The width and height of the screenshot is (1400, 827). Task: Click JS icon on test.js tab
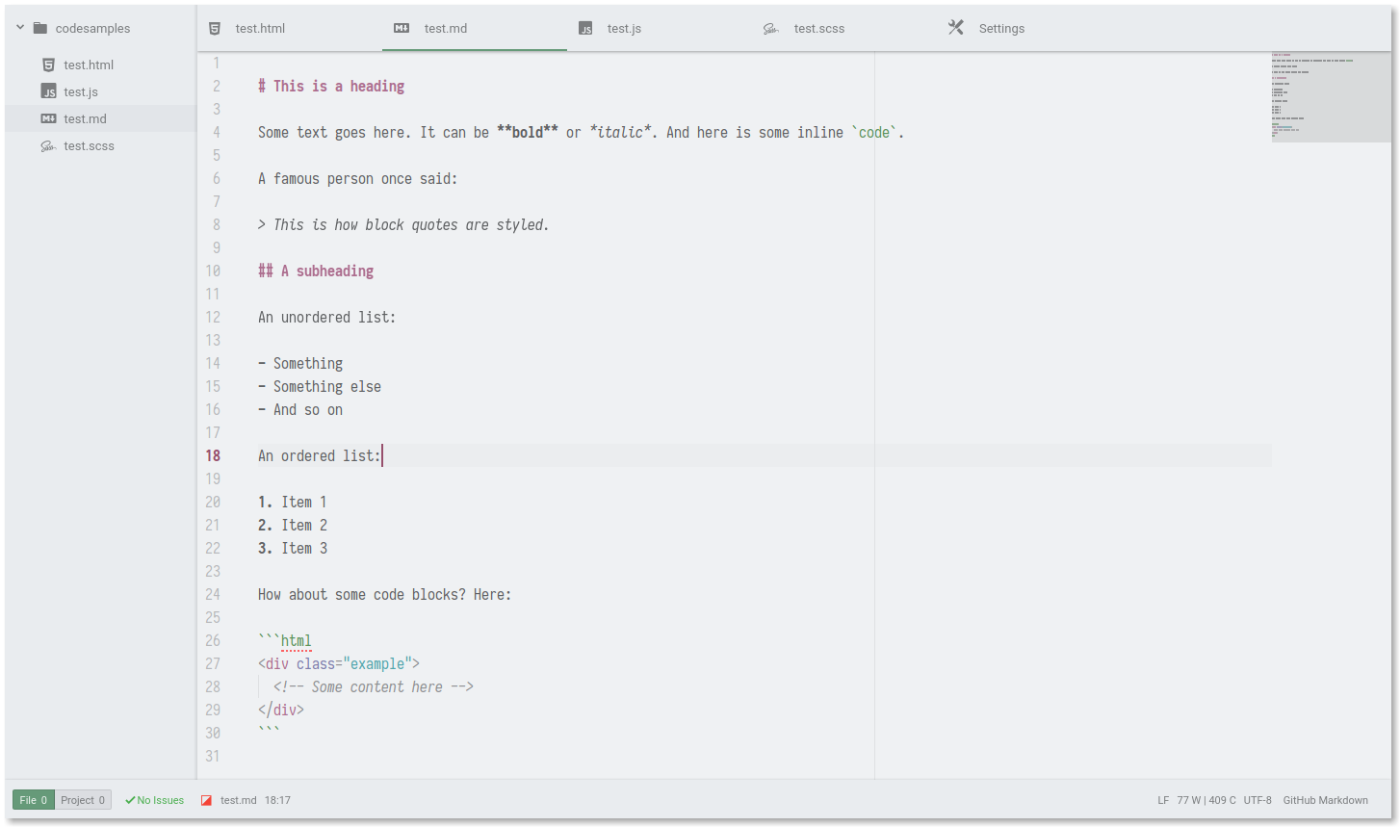coord(585,29)
